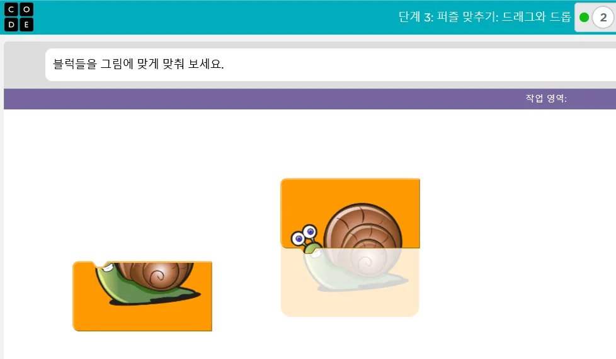616x359 pixels.
Task: Click the letter C tile in logo
Action: (x=11, y=9)
